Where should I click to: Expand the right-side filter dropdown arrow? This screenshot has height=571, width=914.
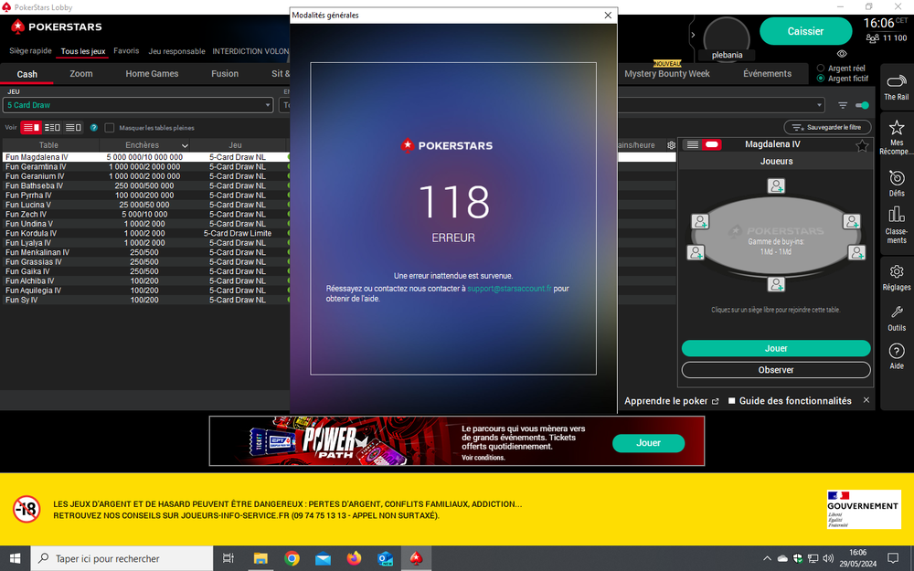pyautogui.click(x=819, y=105)
